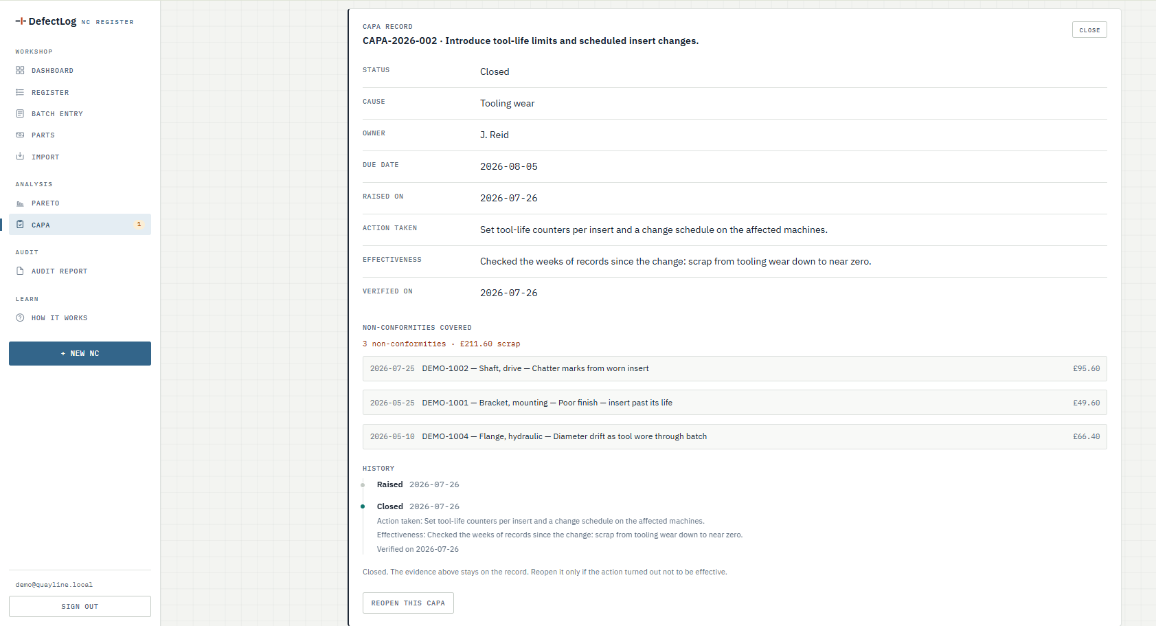The image size is (1156, 626).
Task: Select the CAPA clipboard icon
Action: pos(20,225)
